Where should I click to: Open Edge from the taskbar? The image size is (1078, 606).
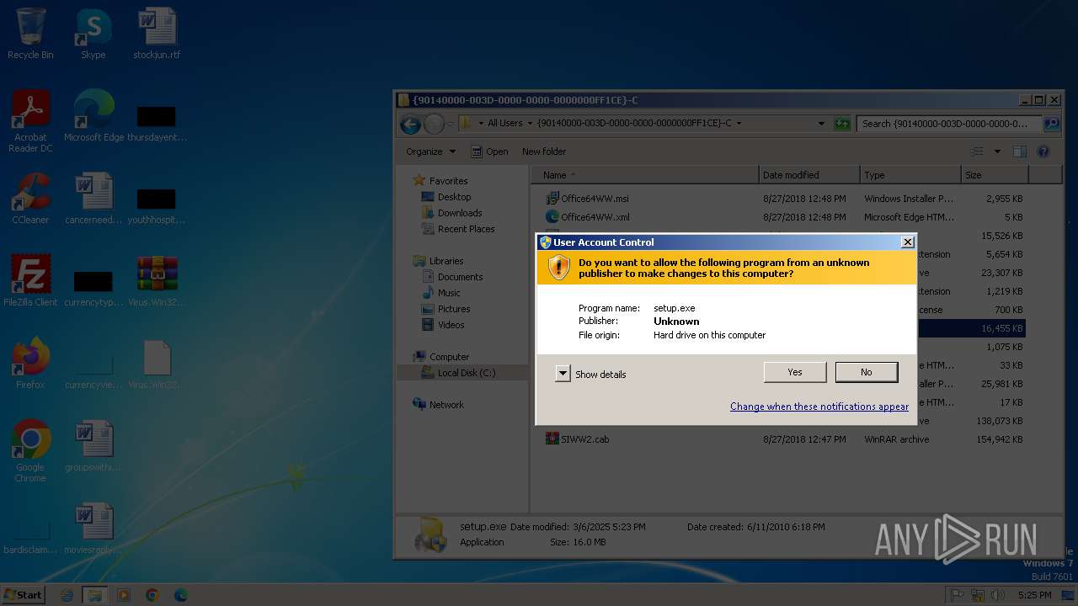180,595
